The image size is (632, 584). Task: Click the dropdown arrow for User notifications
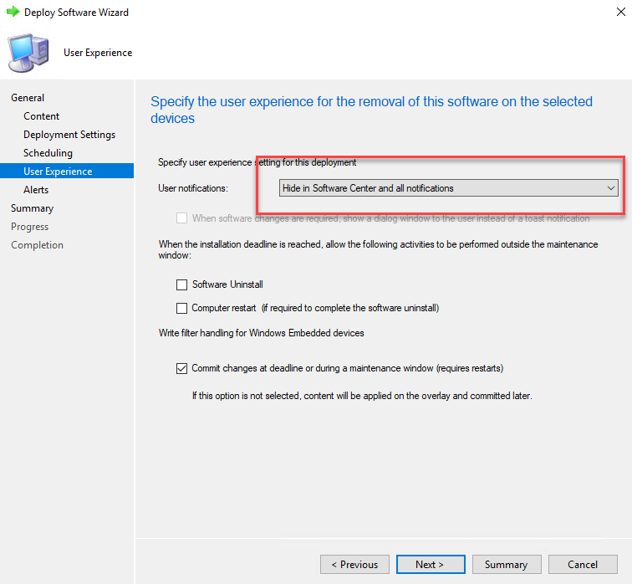[610, 188]
